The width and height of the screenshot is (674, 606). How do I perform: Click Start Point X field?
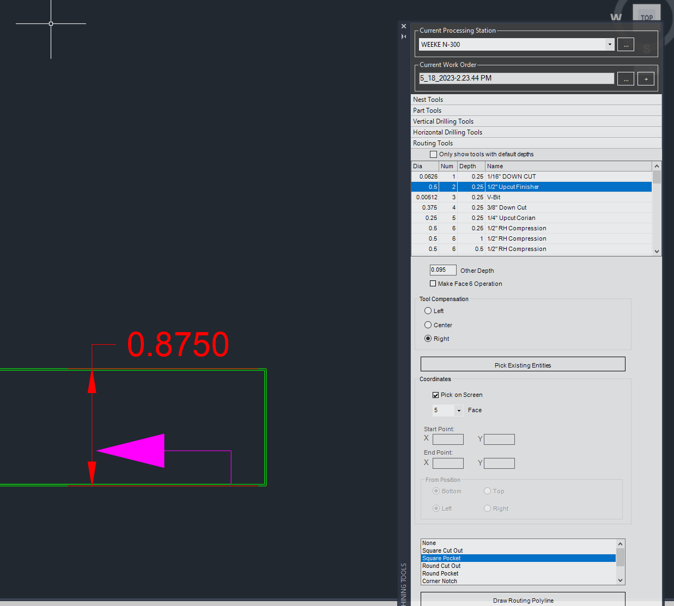click(448, 439)
